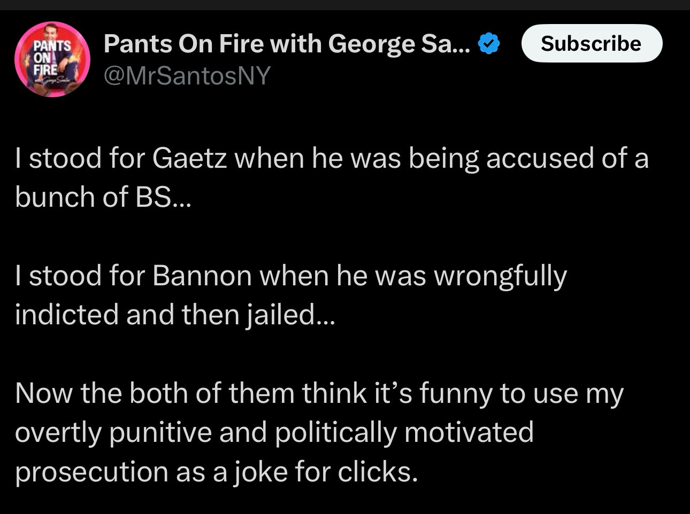Select the paragraph starting 'Now the both of them'

[319, 432]
